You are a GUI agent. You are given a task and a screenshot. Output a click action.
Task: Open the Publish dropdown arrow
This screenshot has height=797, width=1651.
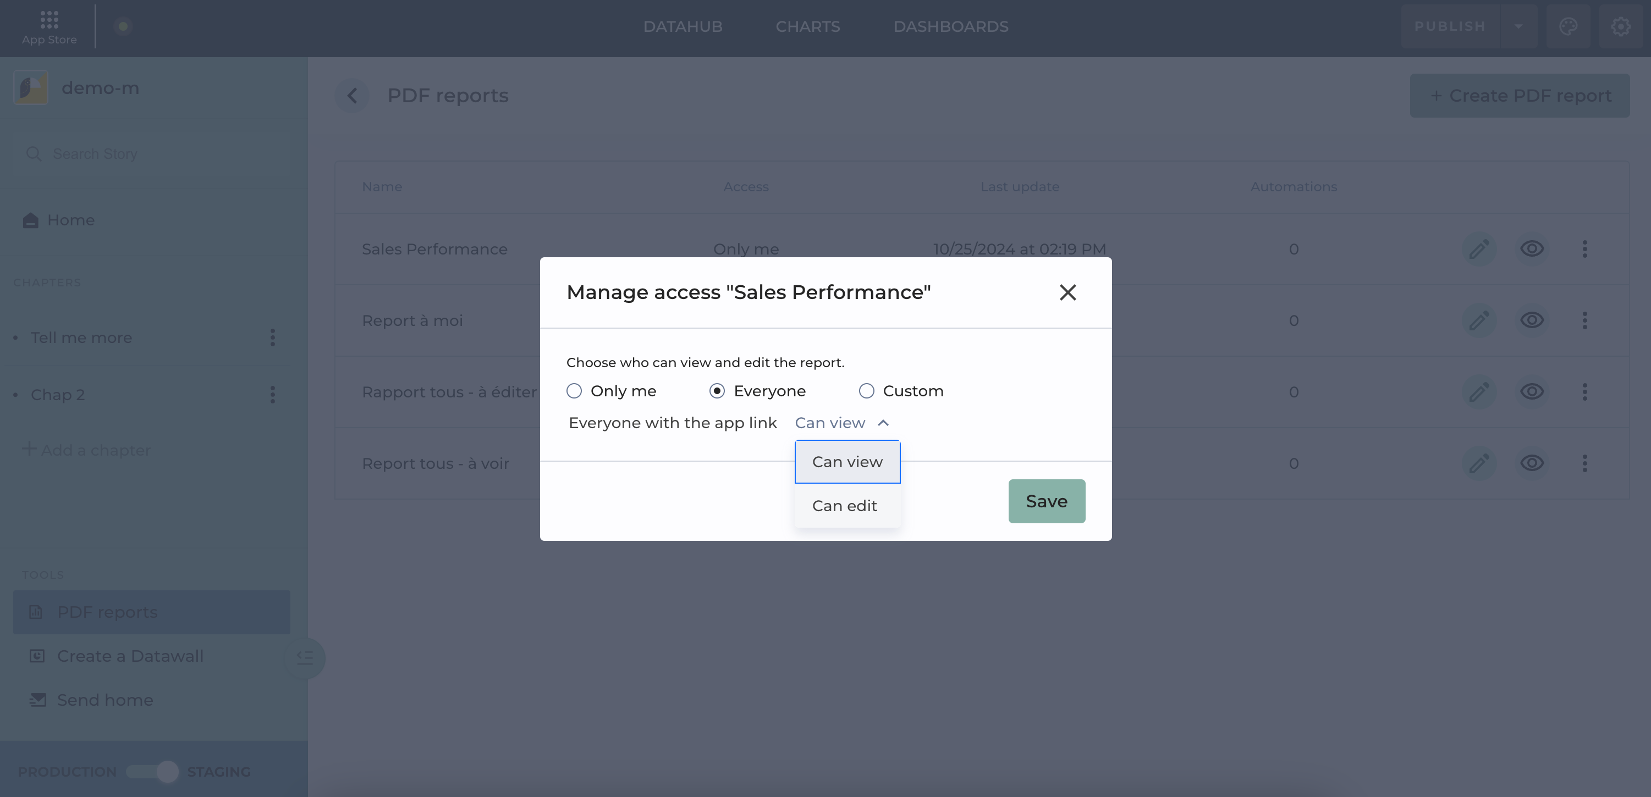point(1518,26)
